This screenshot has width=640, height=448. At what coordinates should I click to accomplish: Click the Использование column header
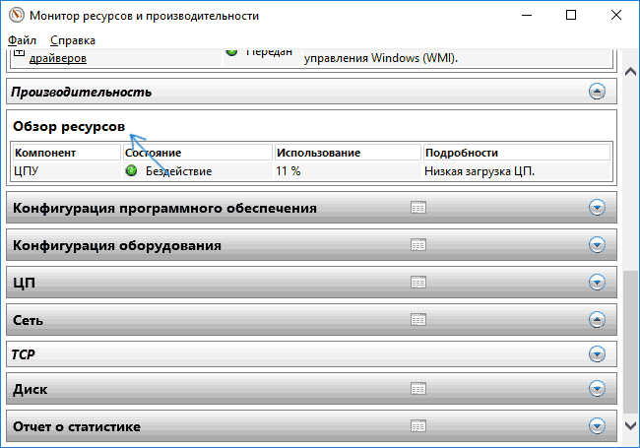click(348, 153)
